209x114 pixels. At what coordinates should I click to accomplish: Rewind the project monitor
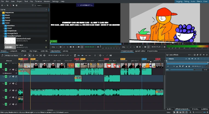click(137, 47)
